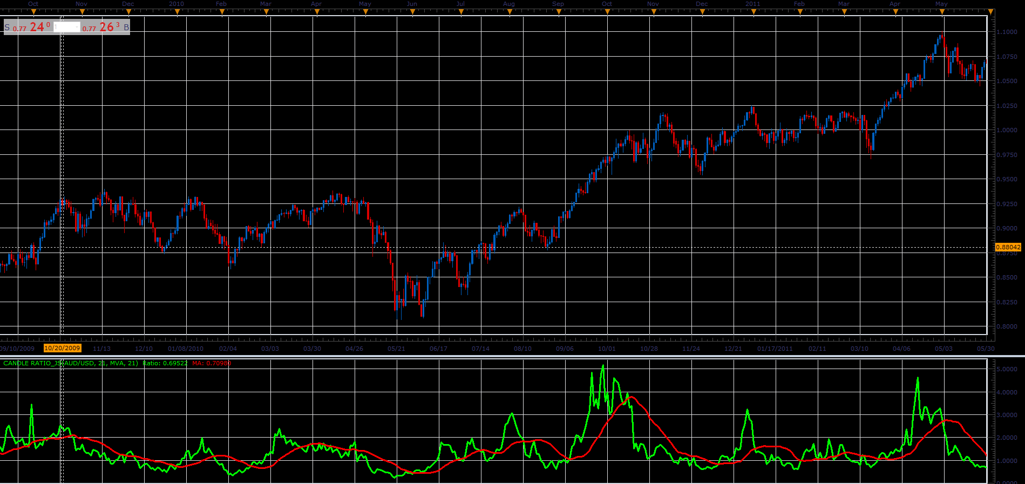
Task: Click the 3.0000 indicator axis label
Action: [x=1007, y=415]
